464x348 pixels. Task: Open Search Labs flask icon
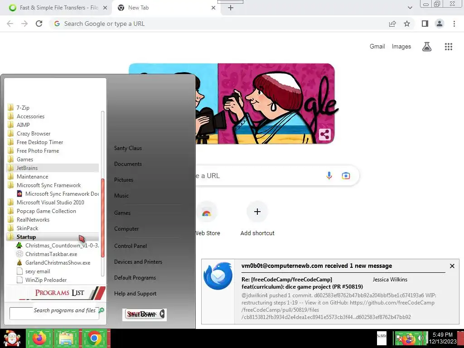[427, 47]
